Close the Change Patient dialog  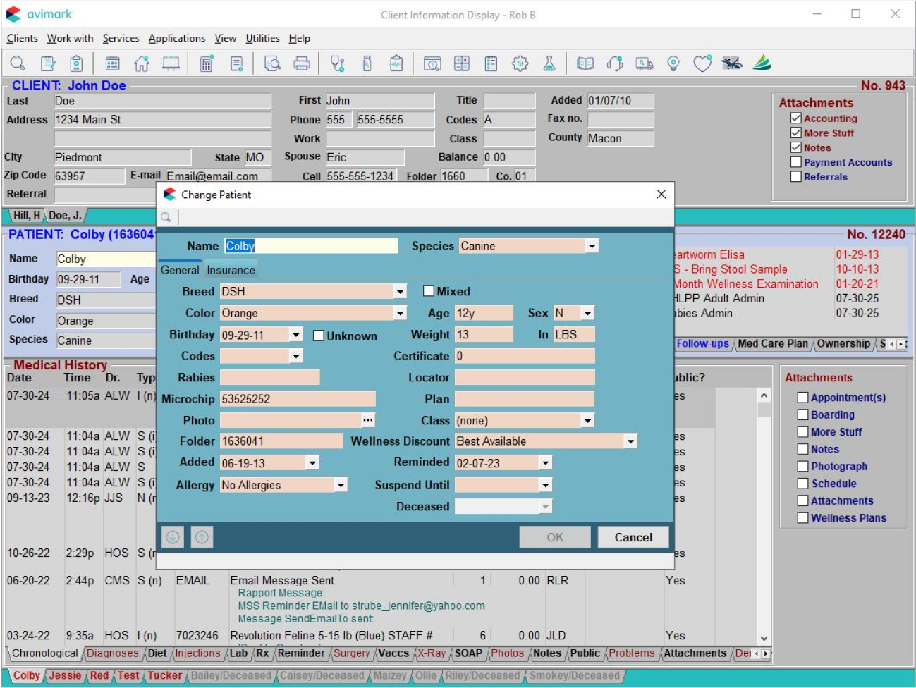(x=661, y=195)
